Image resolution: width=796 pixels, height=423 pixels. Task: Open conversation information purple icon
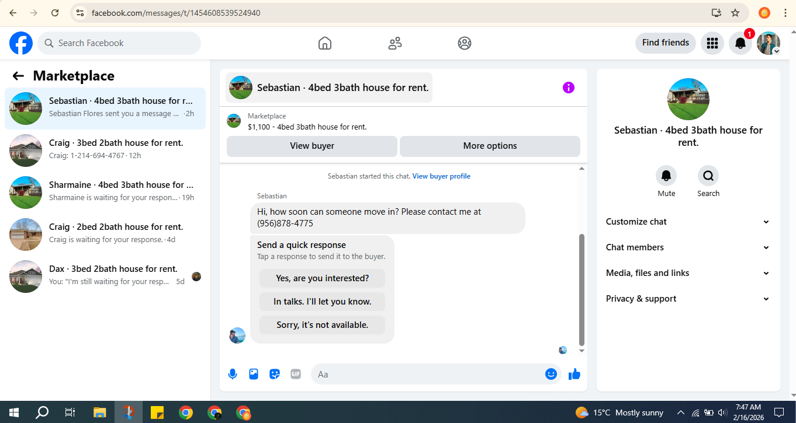coord(569,88)
